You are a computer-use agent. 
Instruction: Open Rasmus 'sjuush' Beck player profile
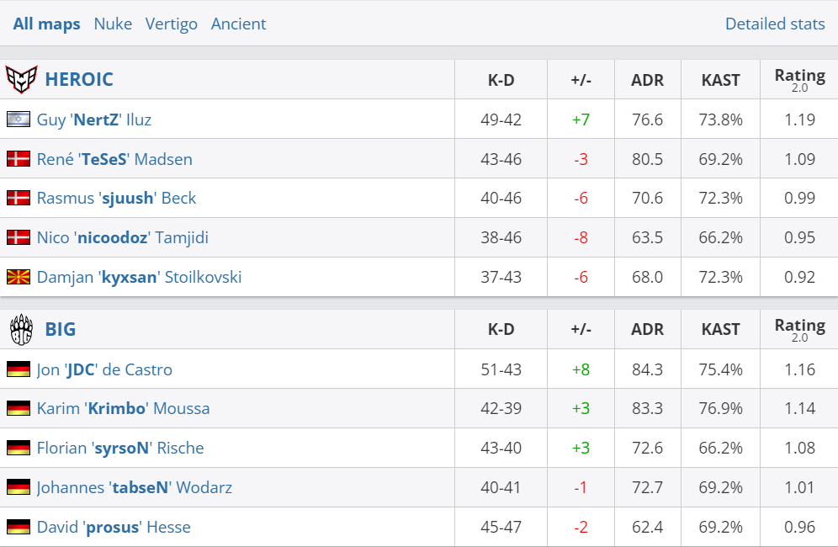pyautogui.click(x=116, y=198)
